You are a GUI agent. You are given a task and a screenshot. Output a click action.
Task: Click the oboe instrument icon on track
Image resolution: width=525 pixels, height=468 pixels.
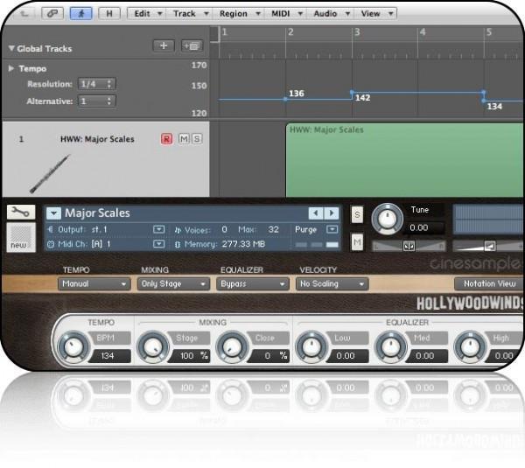click(x=50, y=174)
